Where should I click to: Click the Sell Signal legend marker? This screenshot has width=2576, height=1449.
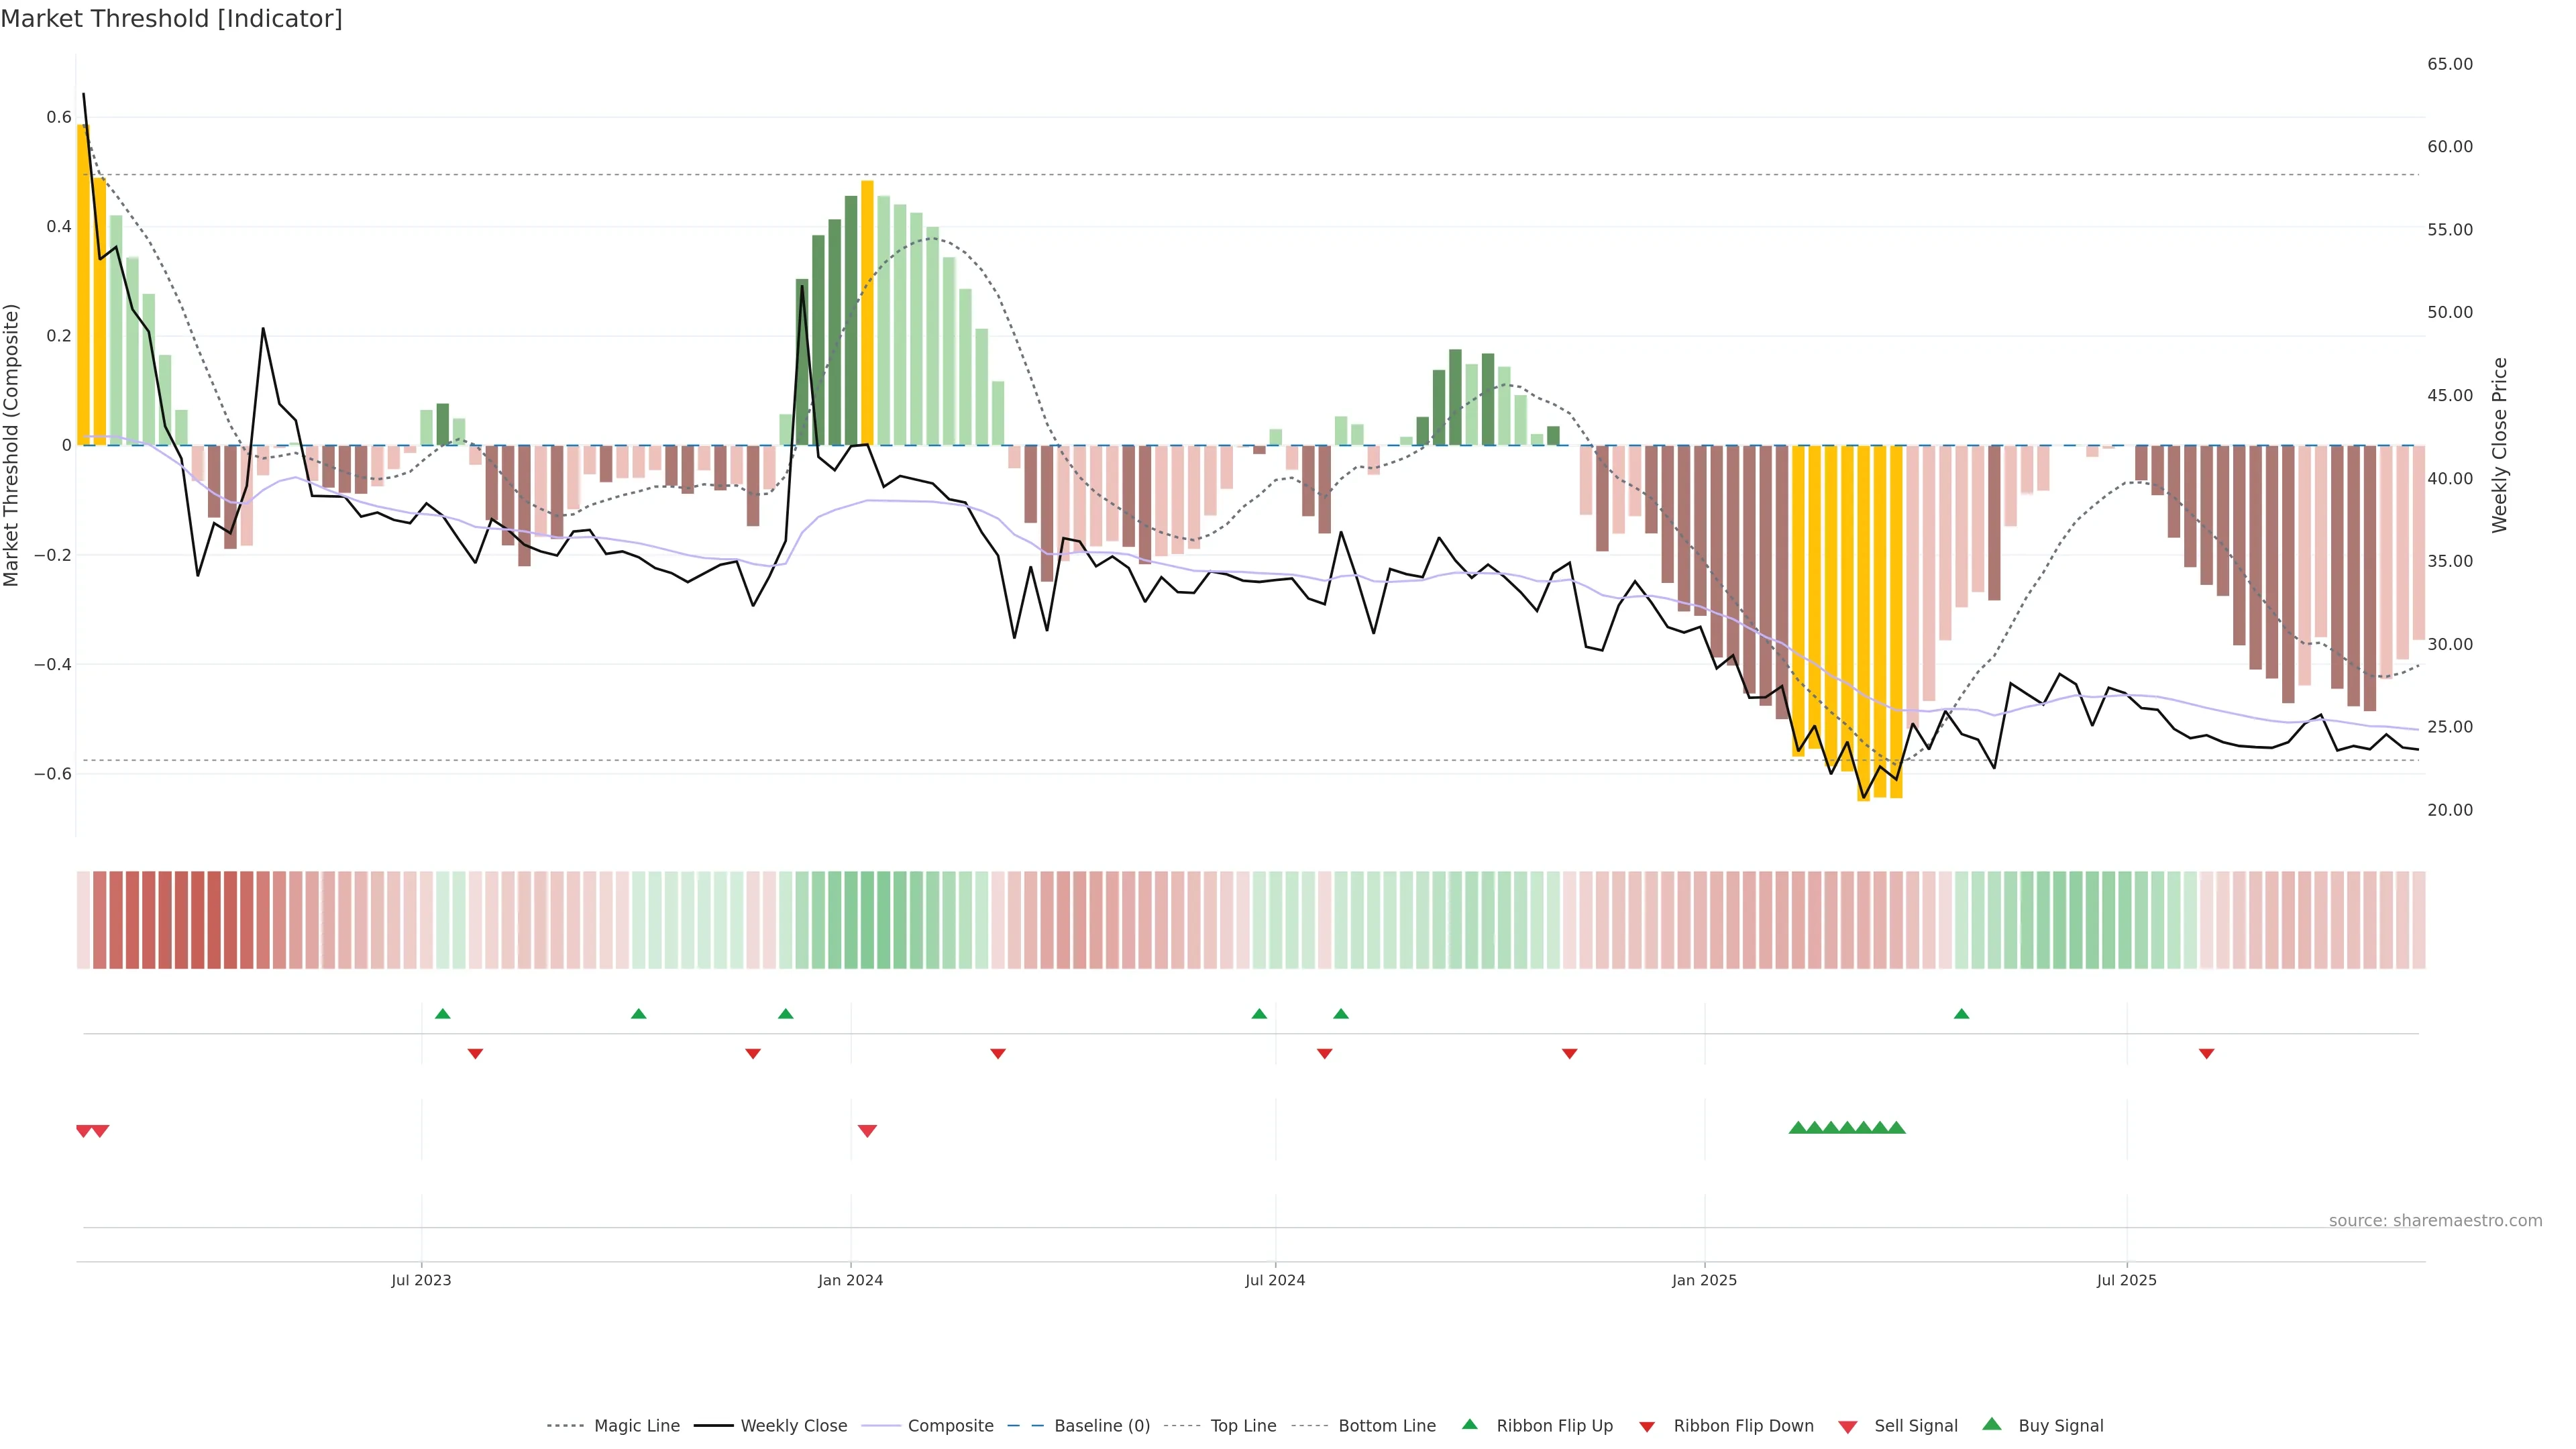pyautogui.click(x=1848, y=1427)
